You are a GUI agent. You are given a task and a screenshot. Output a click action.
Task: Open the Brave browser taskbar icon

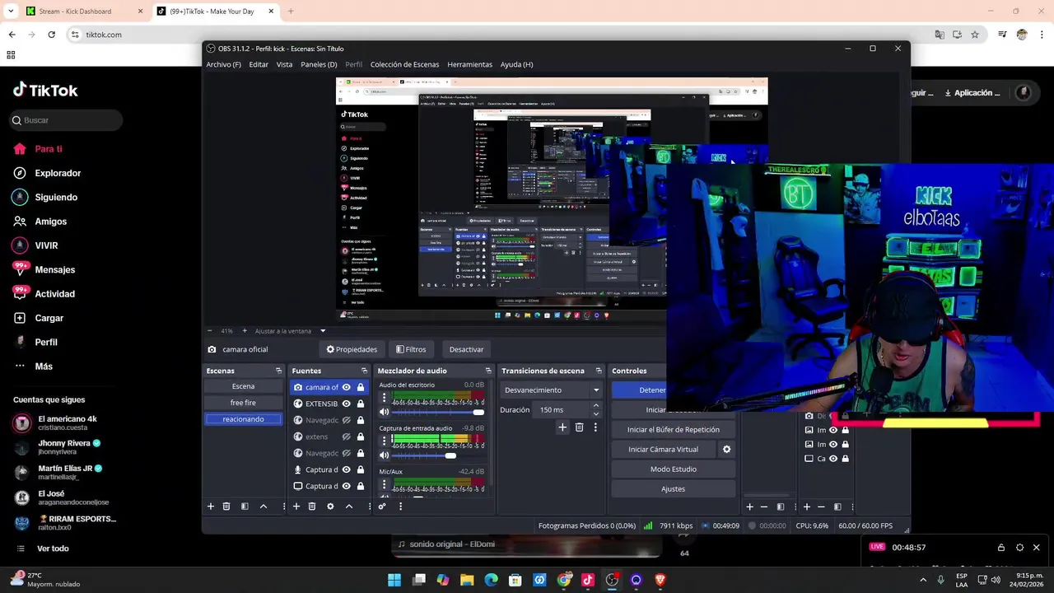(x=660, y=580)
